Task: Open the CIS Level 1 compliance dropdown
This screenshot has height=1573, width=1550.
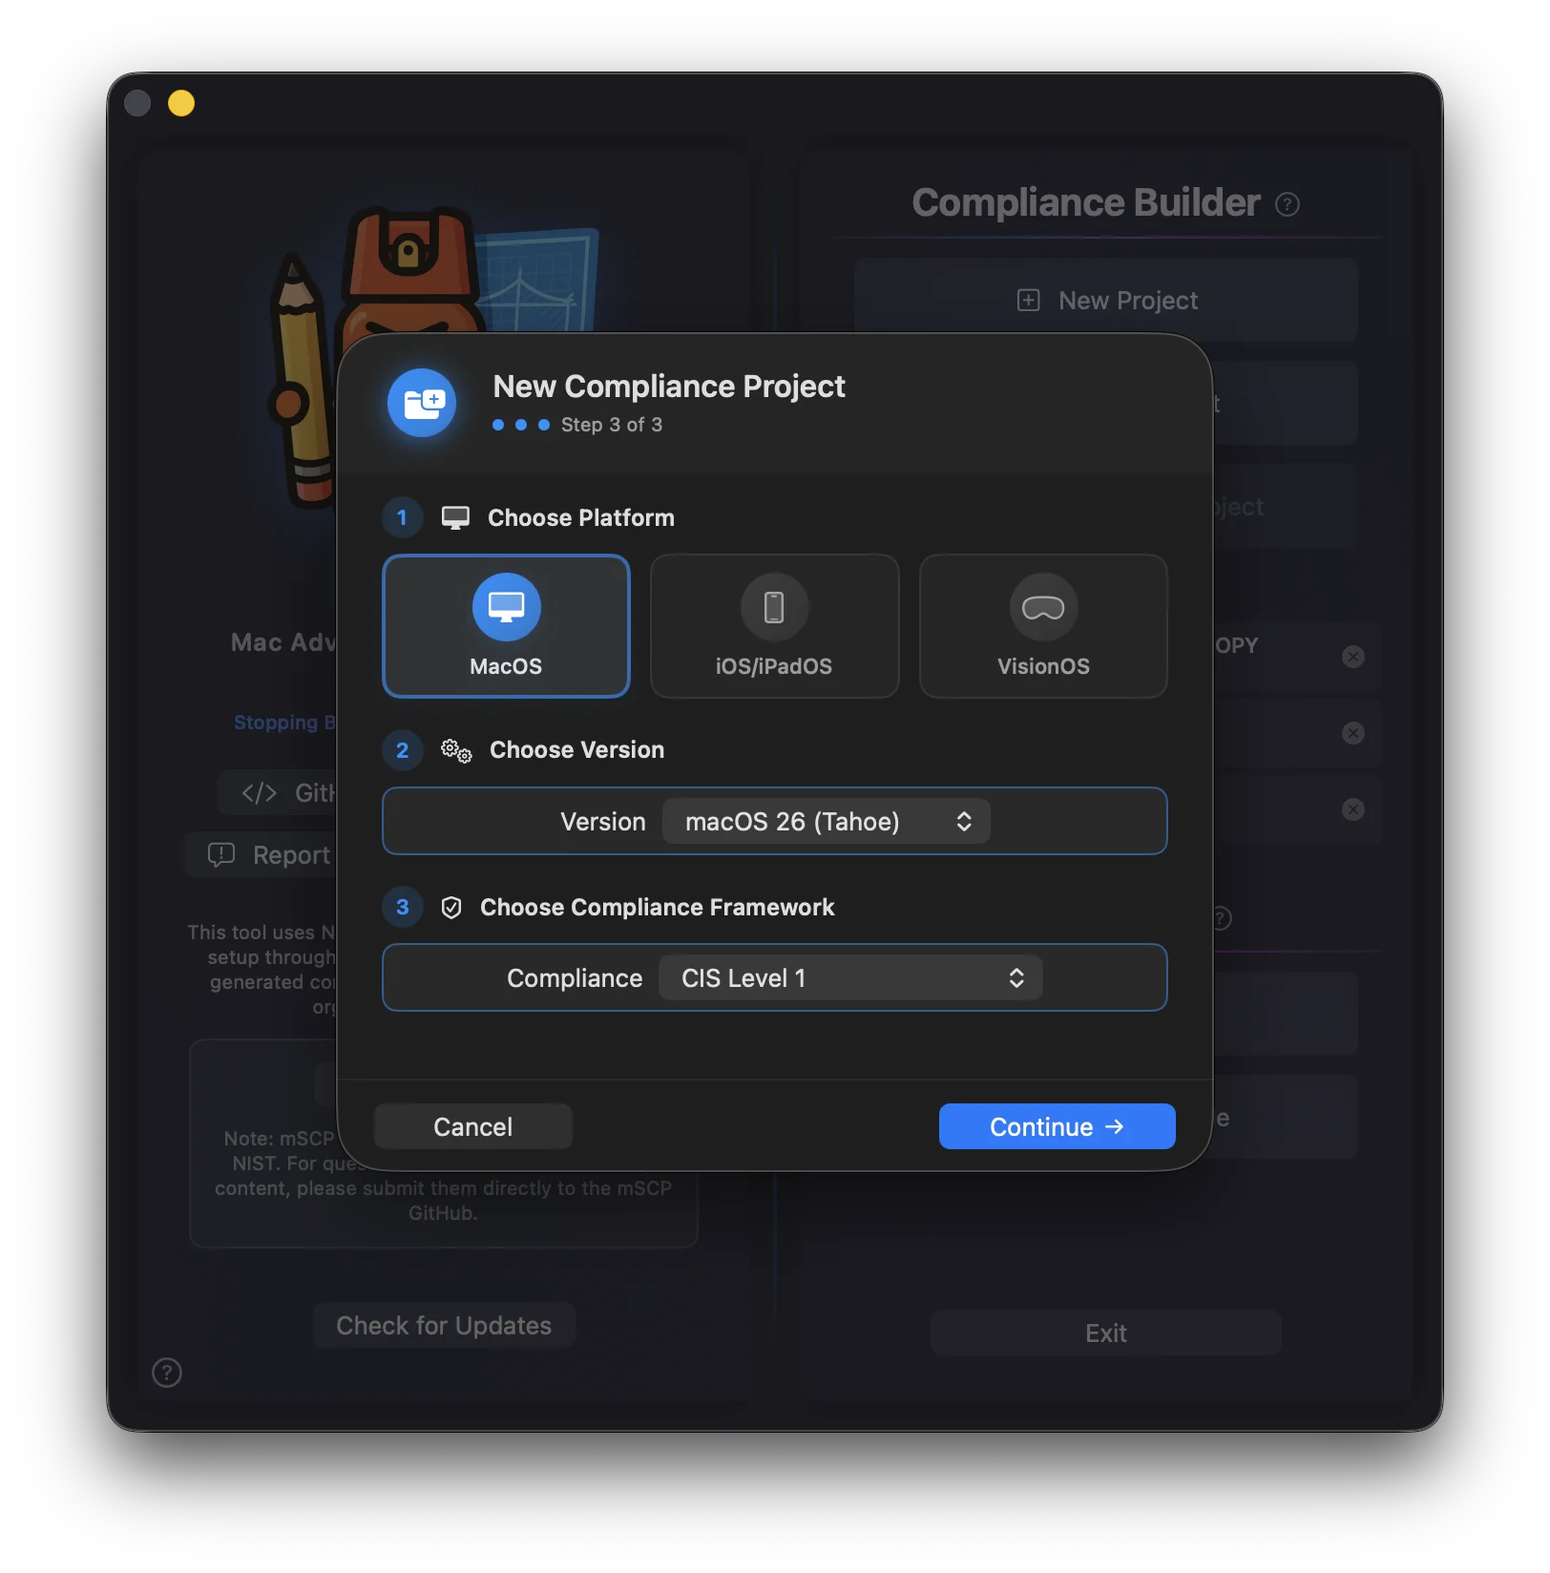Action: (x=849, y=978)
